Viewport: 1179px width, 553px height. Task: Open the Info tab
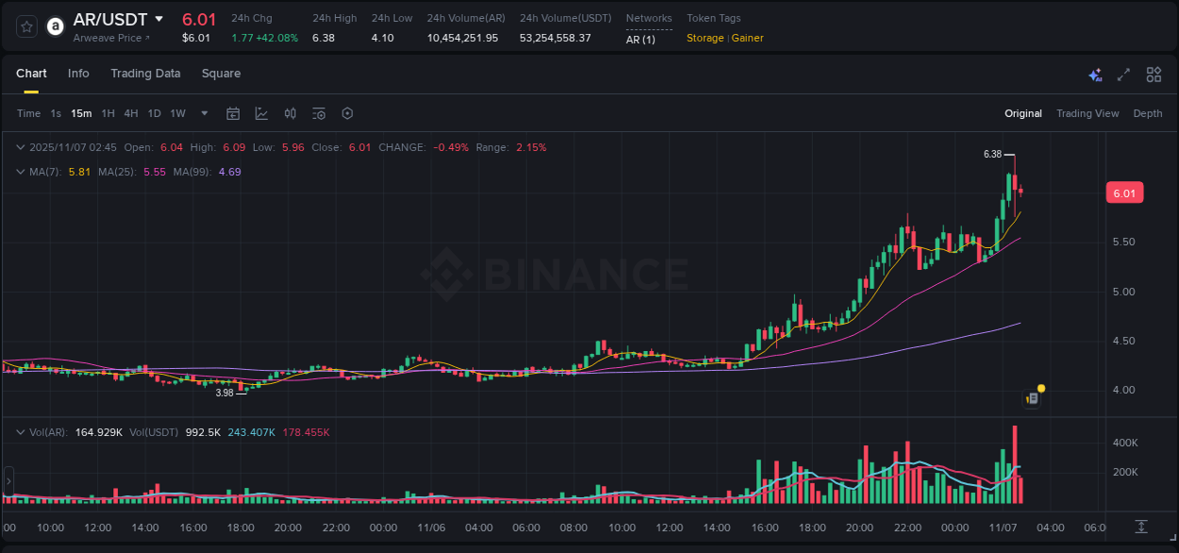tap(78, 74)
